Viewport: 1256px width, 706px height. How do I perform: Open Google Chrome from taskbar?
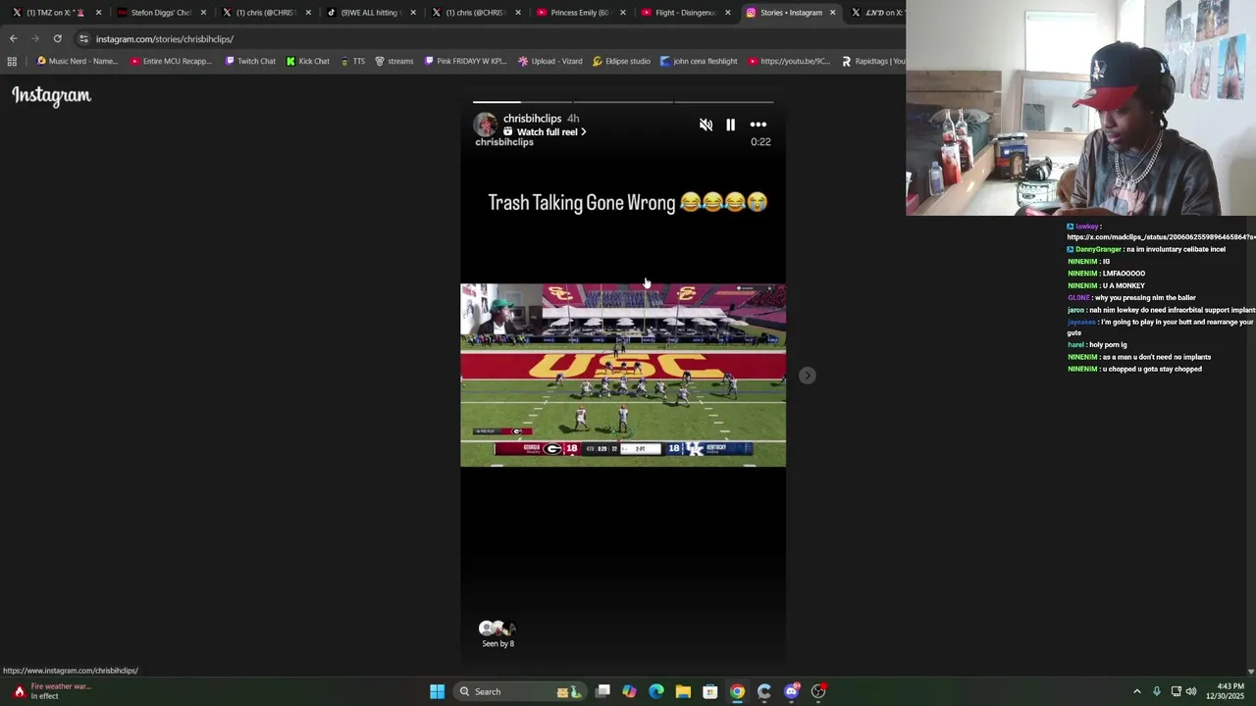point(737,691)
